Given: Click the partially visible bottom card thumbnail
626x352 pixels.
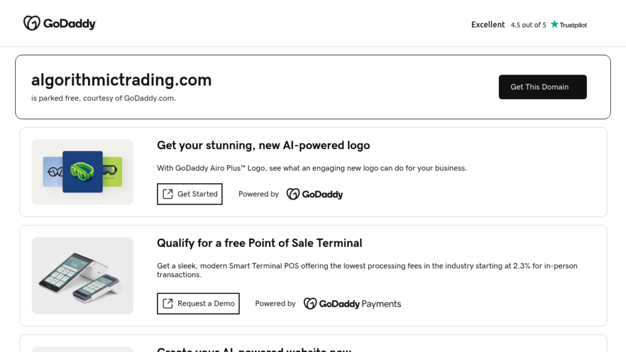Looking at the screenshot, I should [82, 350].
